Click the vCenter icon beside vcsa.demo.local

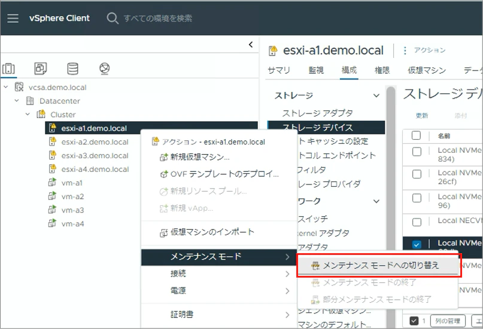coord(19,87)
